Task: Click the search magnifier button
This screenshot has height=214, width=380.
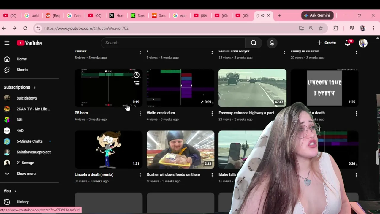Action: (x=254, y=43)
